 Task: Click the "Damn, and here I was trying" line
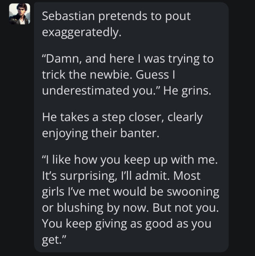pos(128,59)
